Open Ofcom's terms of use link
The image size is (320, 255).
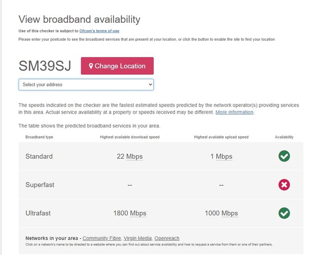(99, 31)
